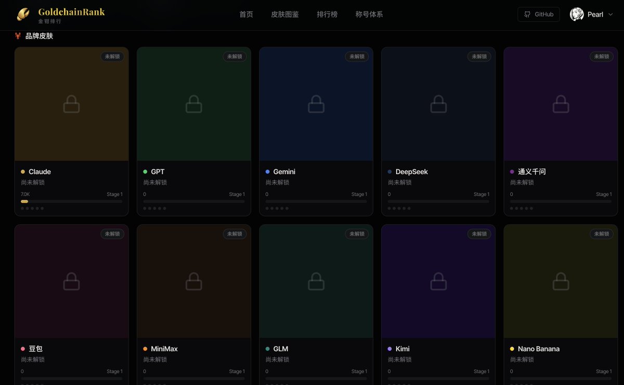Click the yellow dot beside Nano Banana
This screenshot has height=385, width=624.
click(512, 349)
